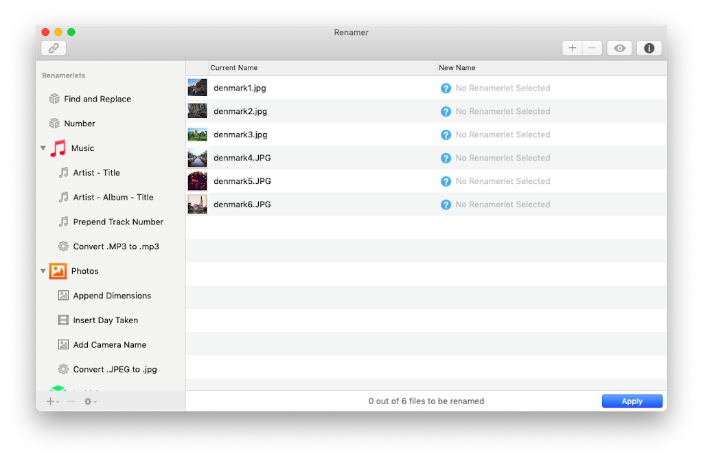Click the Current Name column header
This screenshot has height=459, width=703.
[x=233, y=67]
